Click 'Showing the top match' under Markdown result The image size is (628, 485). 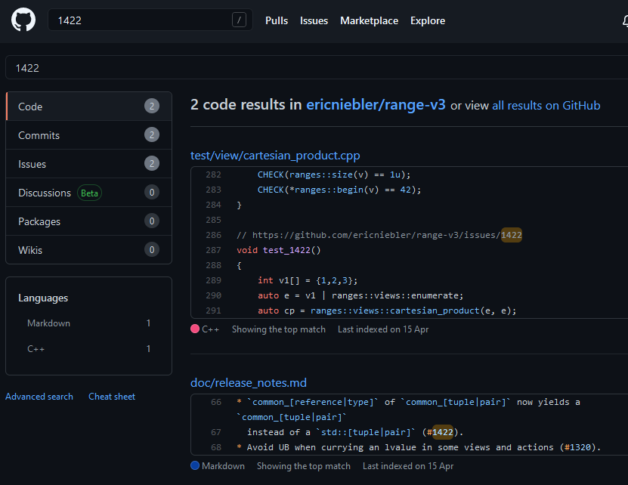click(x=304, y=466)
